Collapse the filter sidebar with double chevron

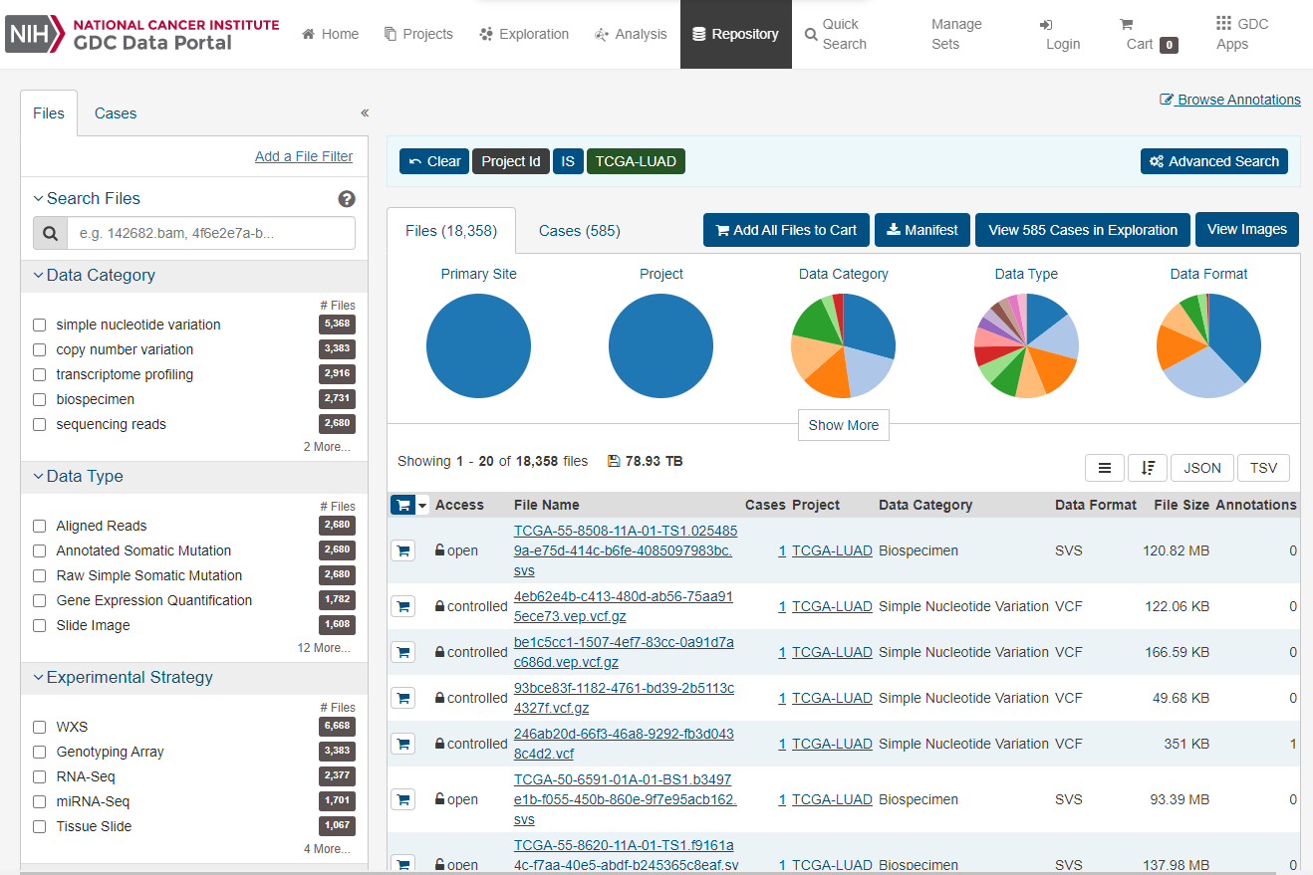[365, 113]
